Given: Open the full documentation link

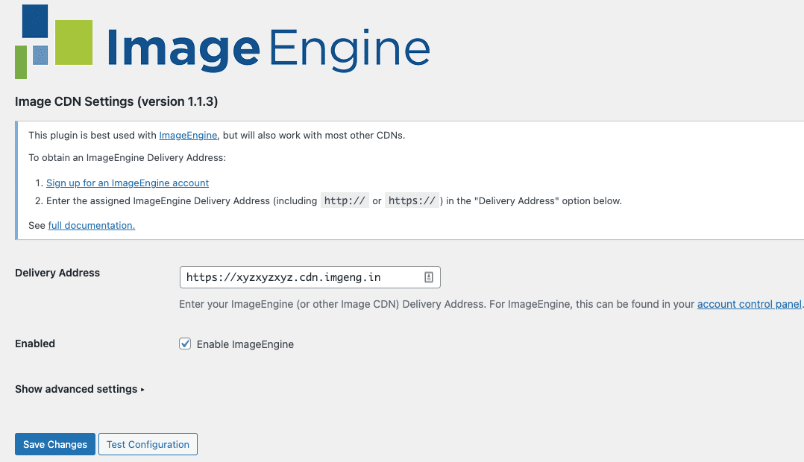Looking at the screenshot, I should coord(91,225).
